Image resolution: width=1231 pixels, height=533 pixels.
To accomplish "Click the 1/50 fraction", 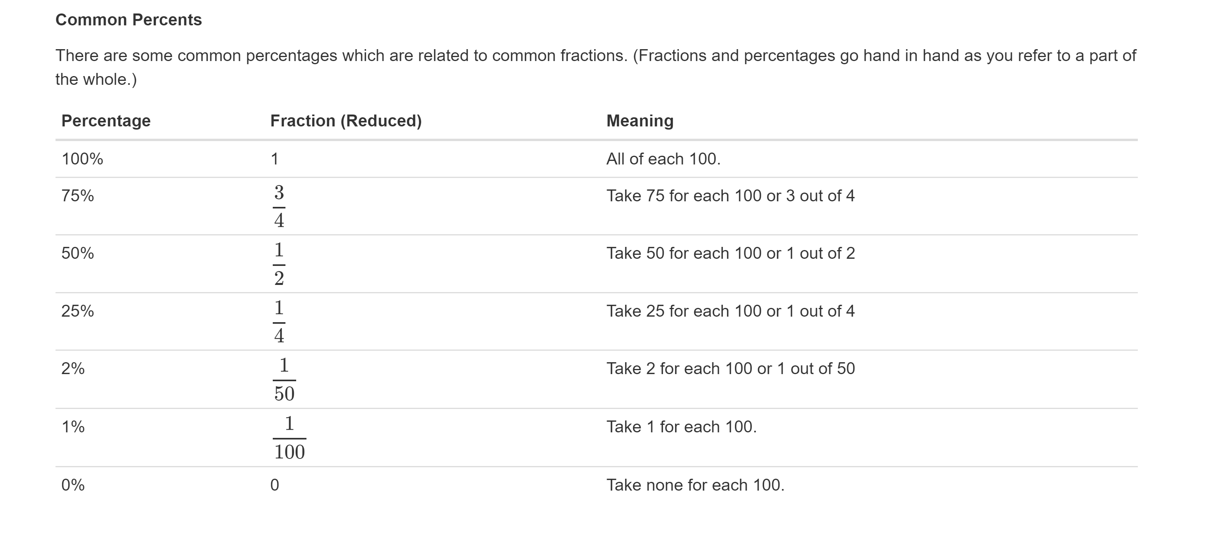I will [x=284, y=380].
